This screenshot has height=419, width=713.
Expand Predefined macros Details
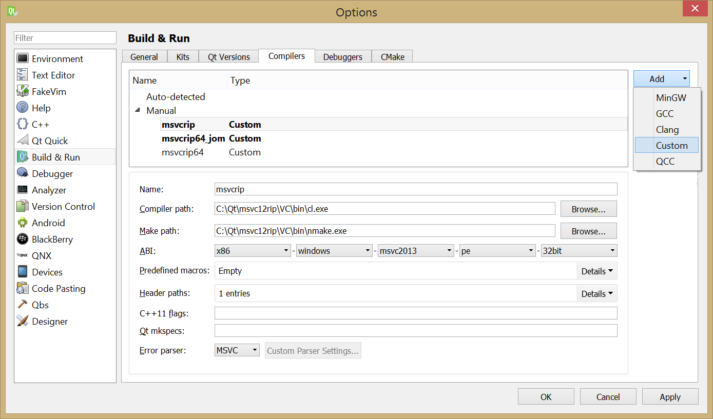coord(597,271)
